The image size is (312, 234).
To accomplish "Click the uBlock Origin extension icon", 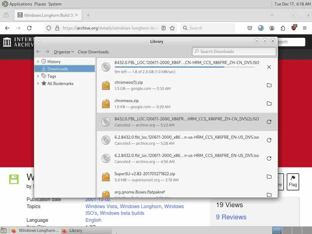I will [294, 28].
